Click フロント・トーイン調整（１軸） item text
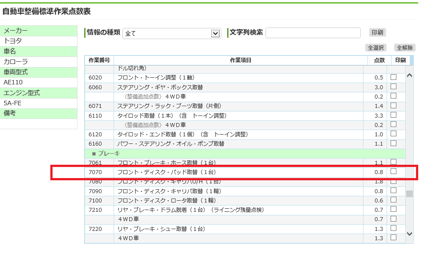The image size is (424, 254). [156, 78]
